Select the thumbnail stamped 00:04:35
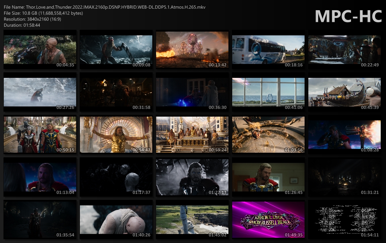 (x=40, y=49)
